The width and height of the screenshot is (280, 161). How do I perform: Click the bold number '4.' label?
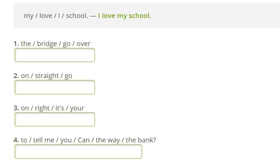coord(16,140)
